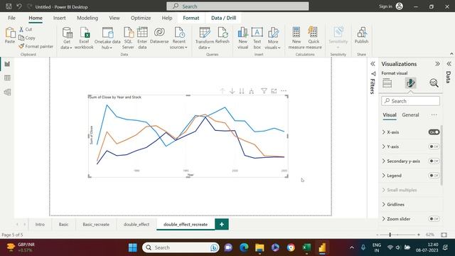Click the drill up arrow on chart
Screen dimensions: 455x256
223,91
